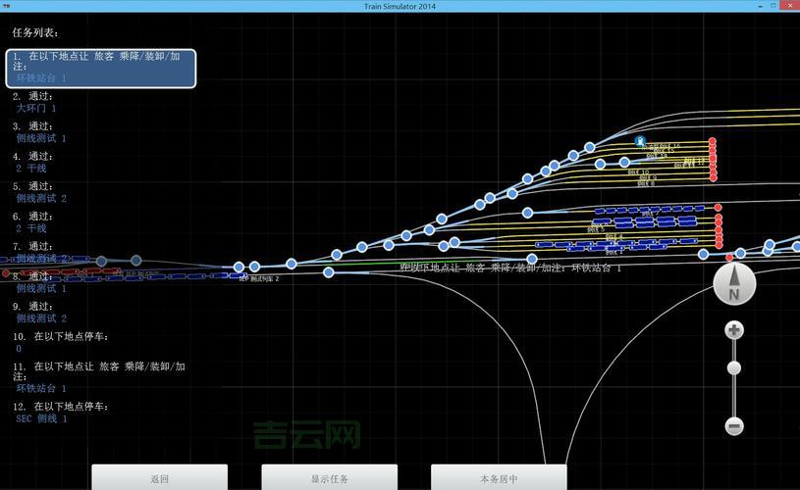
Task: Click the zoom slider handle
Action: tap(734, 368)
